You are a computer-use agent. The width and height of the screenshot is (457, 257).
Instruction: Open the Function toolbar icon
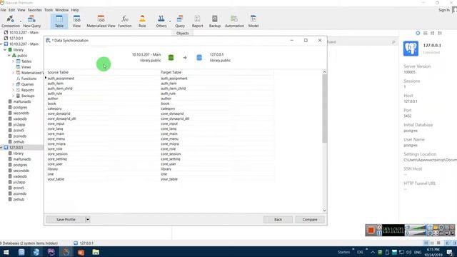pos(125,21)
